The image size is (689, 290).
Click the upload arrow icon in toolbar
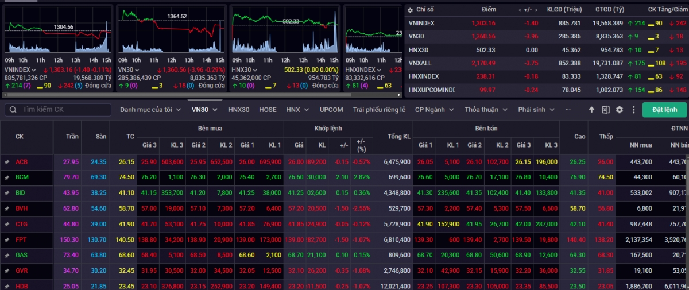(592, 110)
